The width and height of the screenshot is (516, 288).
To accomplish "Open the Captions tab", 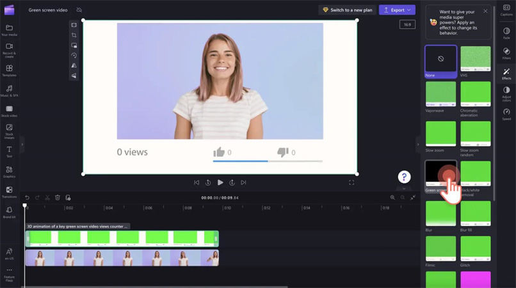I will point(506,9).
